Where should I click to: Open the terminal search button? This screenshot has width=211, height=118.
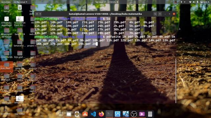coord(155,14)
